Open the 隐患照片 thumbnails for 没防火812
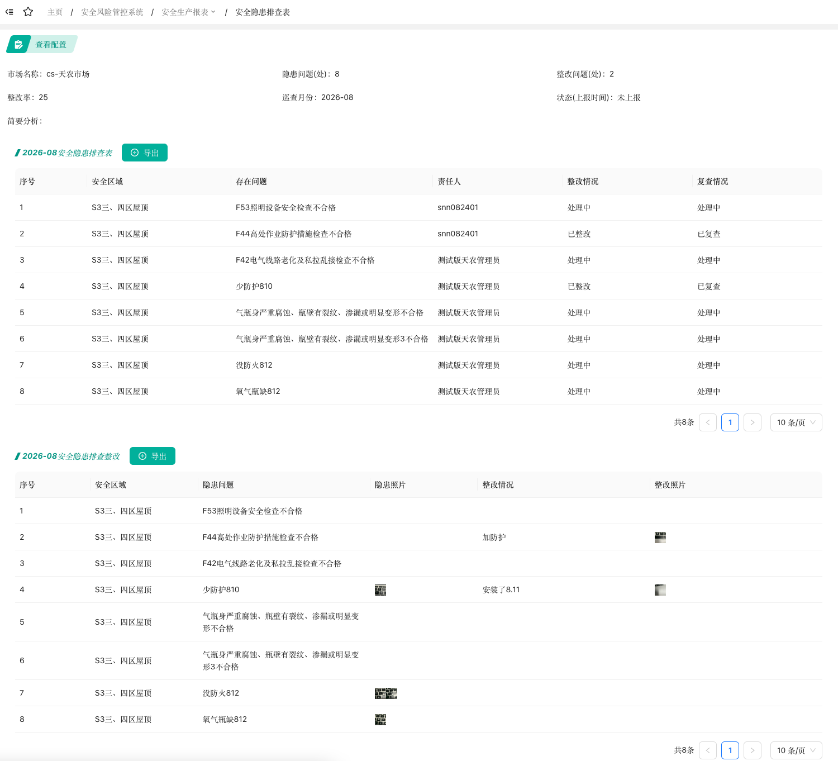This screenshot has width=838, height=761. (x=386, y=693)
